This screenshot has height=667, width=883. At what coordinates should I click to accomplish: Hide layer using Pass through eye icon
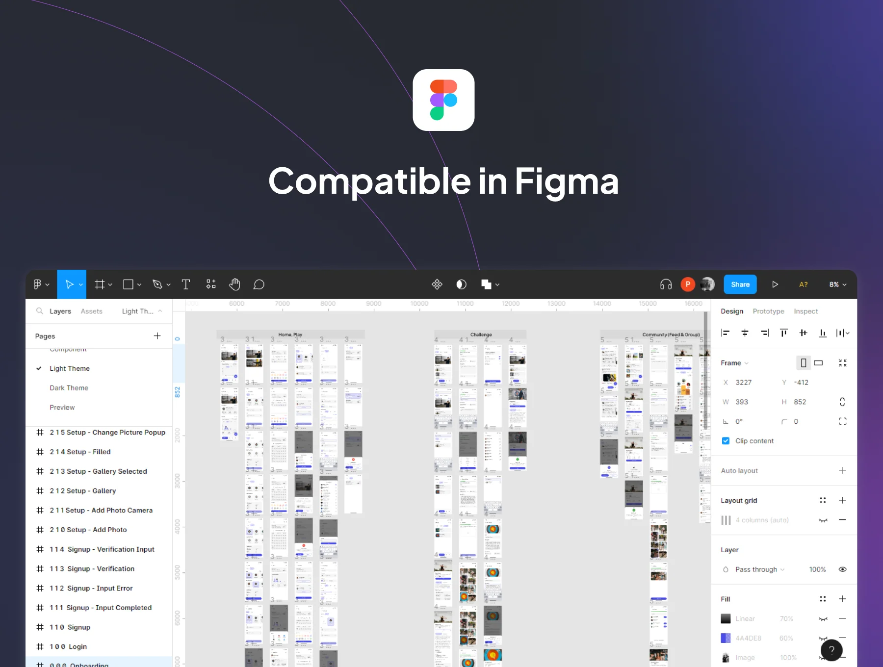tap(842, 569)
